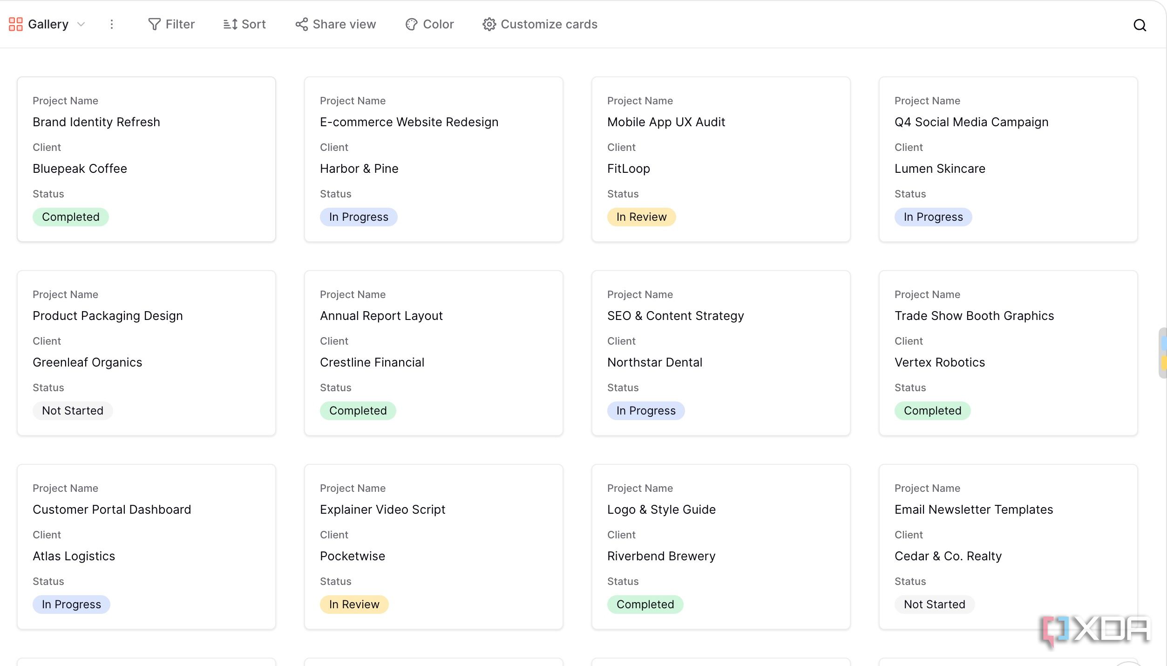Click the scrollbar handle on right edge
The height and width of the screenshot is (666, 1167).
pos(1162,353)
